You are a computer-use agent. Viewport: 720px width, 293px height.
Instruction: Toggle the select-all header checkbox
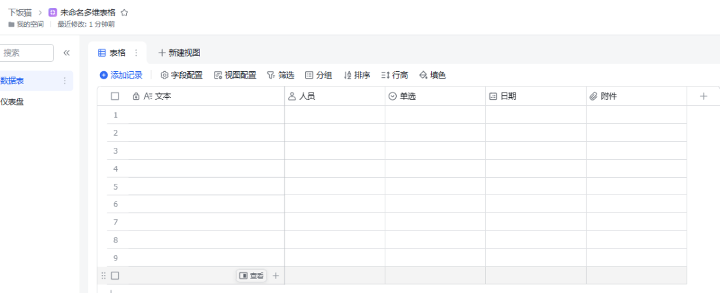pos(115,97)
